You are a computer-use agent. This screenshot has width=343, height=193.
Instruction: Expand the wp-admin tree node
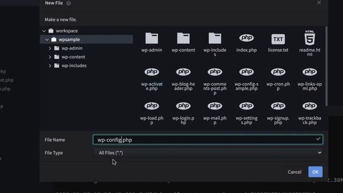coord(50,48)
